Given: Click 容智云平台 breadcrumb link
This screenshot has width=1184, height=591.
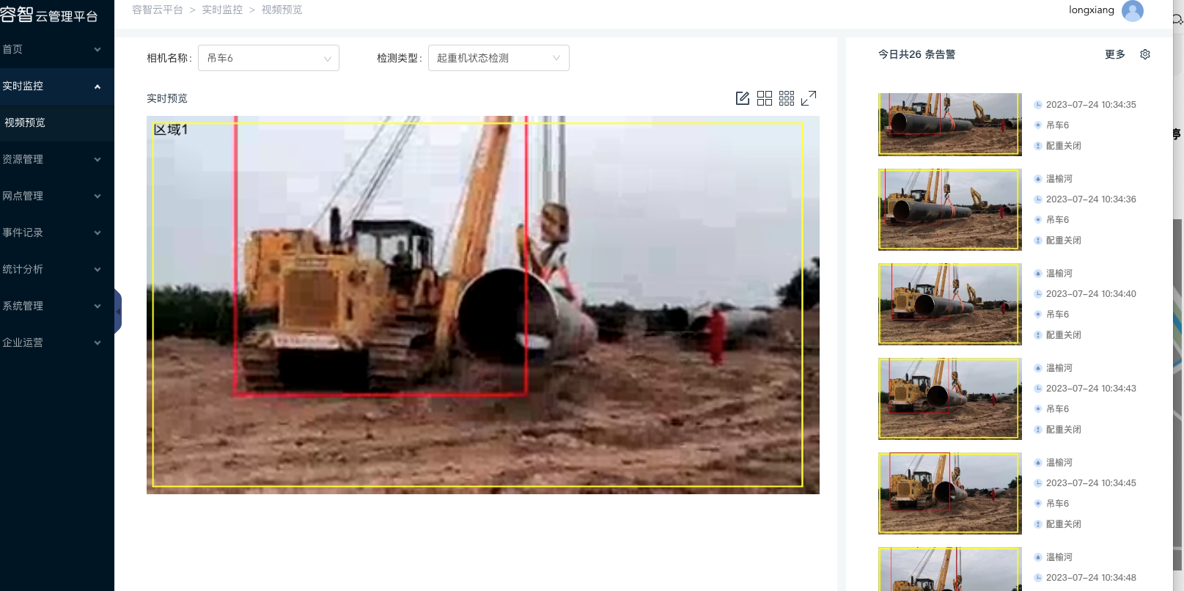Looking at the screenshot, I should pos(158,10).
